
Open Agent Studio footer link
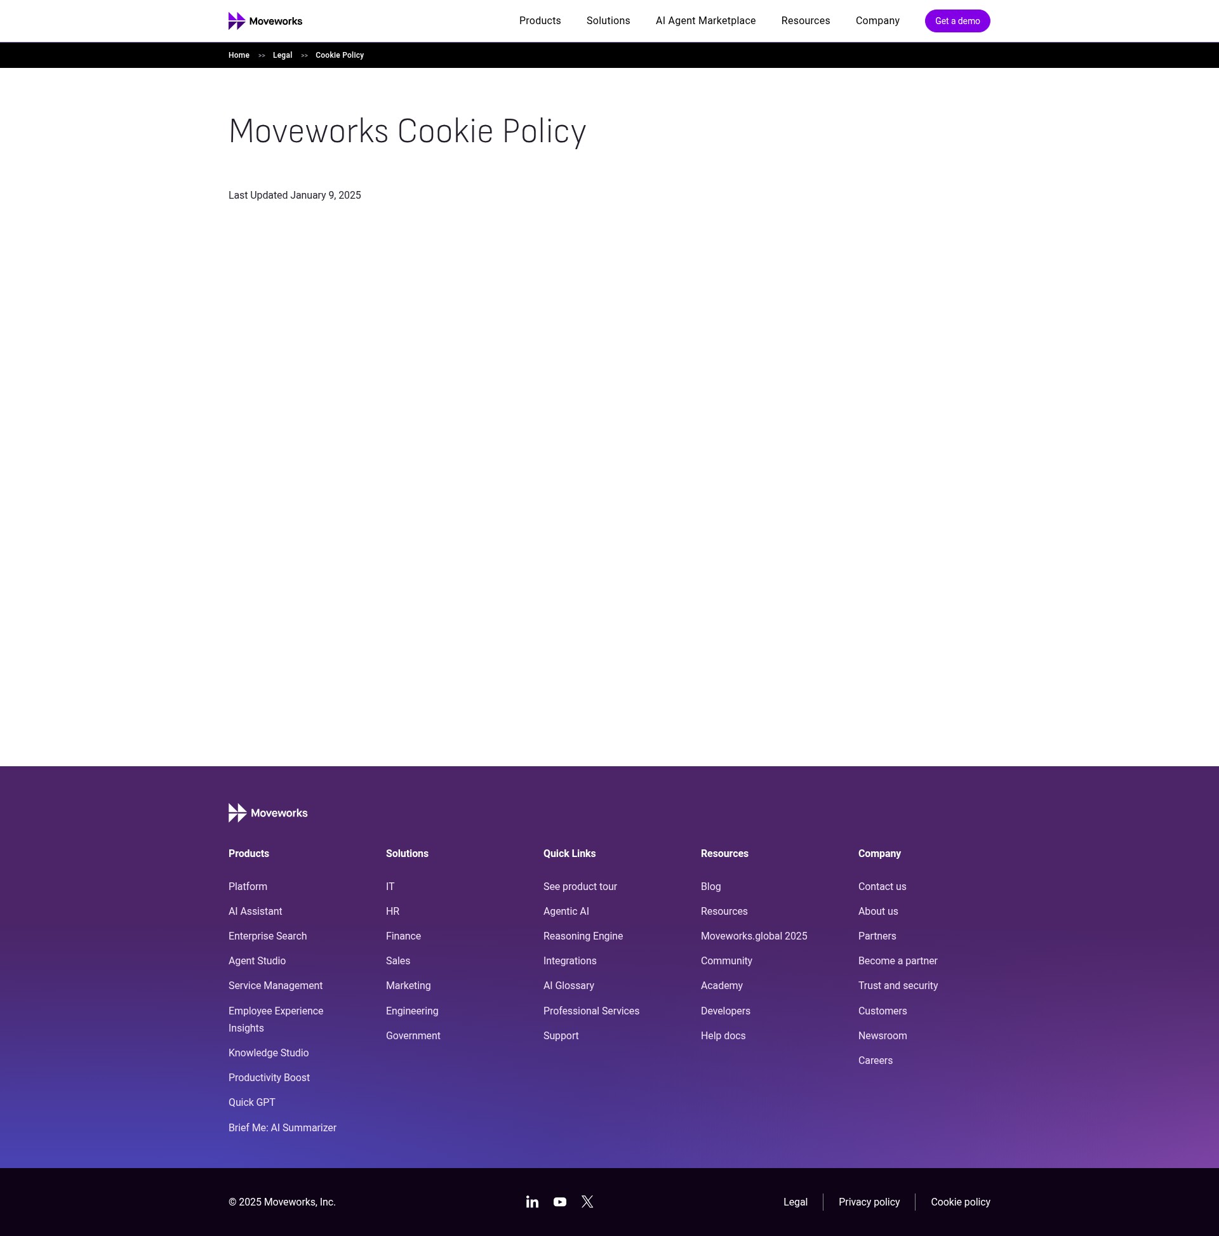257,962
